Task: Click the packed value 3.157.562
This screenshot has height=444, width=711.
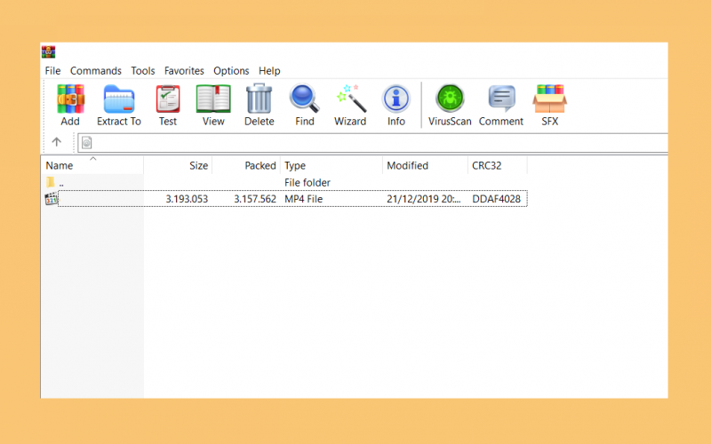Action: click(255, 199)
